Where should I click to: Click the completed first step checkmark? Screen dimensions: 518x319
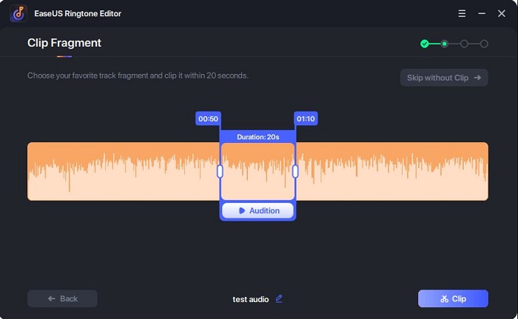click(x=425, y=44)
